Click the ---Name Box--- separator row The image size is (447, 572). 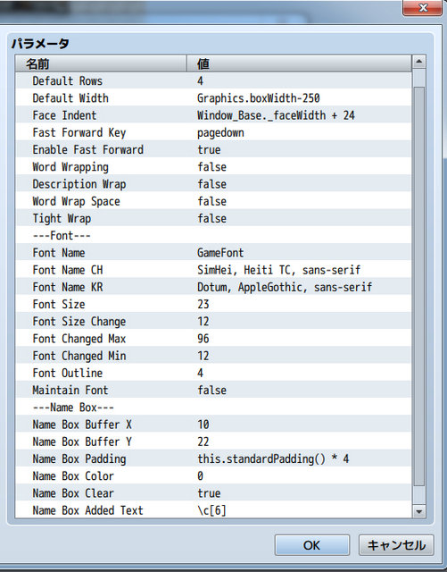coord(213,408)
